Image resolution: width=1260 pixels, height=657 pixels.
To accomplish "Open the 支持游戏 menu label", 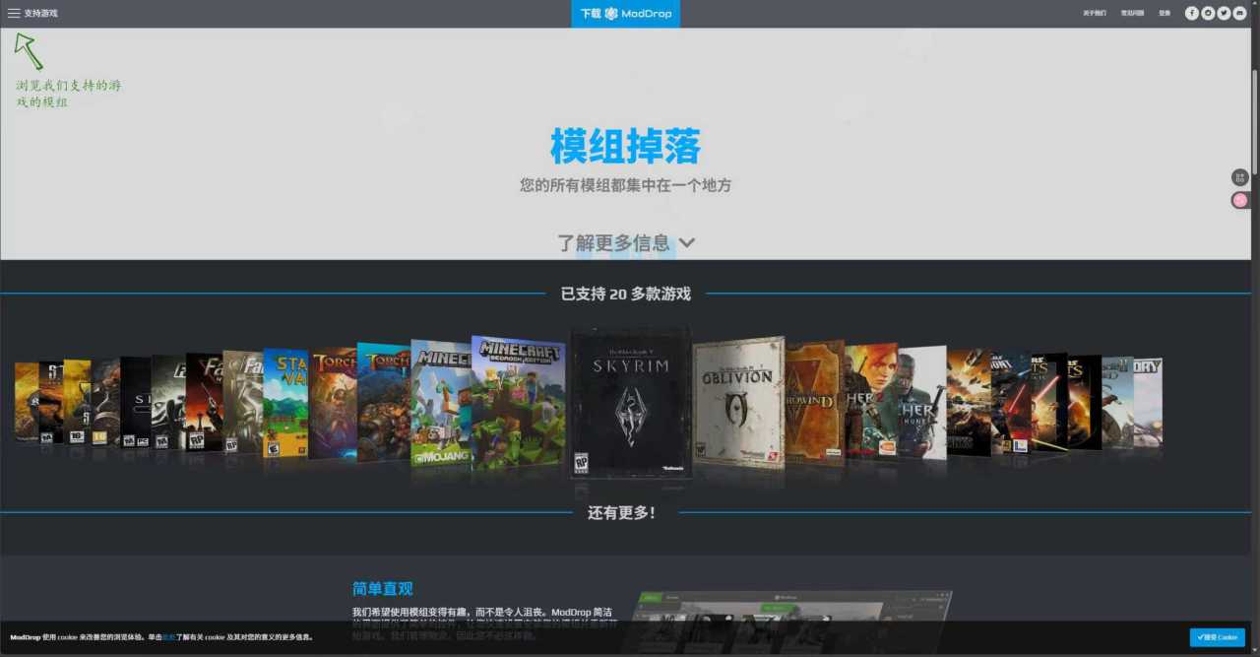I will click(40, 14).
